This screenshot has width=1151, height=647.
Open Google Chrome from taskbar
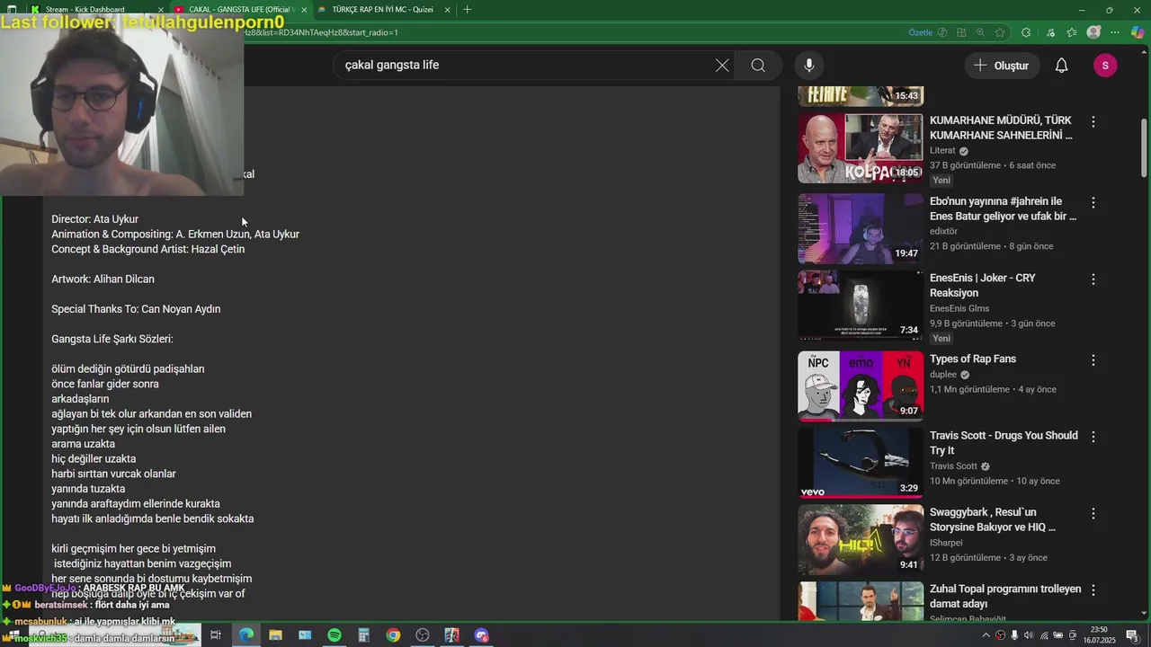point(393,635)
